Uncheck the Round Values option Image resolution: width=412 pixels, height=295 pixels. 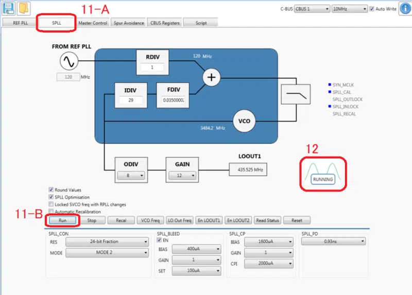[51, 190]
